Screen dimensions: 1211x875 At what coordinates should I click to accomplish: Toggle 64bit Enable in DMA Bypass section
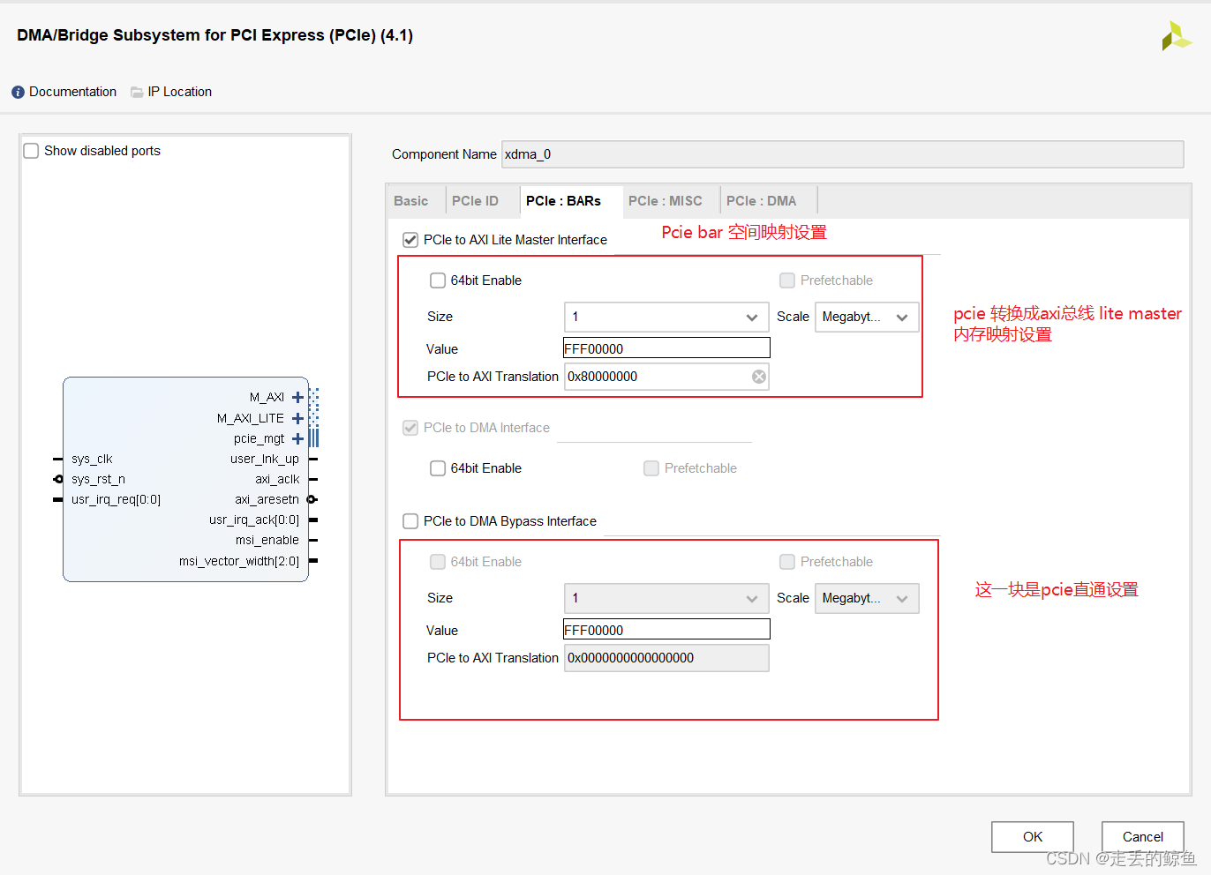click(x=438, y=562)
